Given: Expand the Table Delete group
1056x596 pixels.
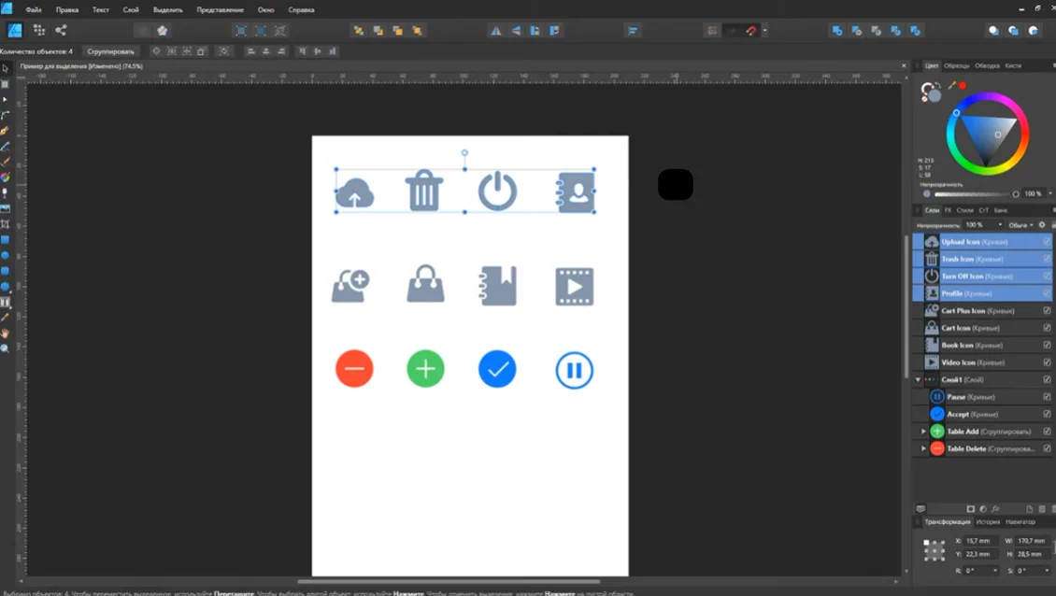Looking at the screenshot, I should pos(923,448).
